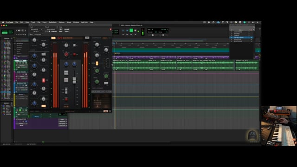
Task: Open the plugin Preset dropdown
Action: tap(51, 29)
